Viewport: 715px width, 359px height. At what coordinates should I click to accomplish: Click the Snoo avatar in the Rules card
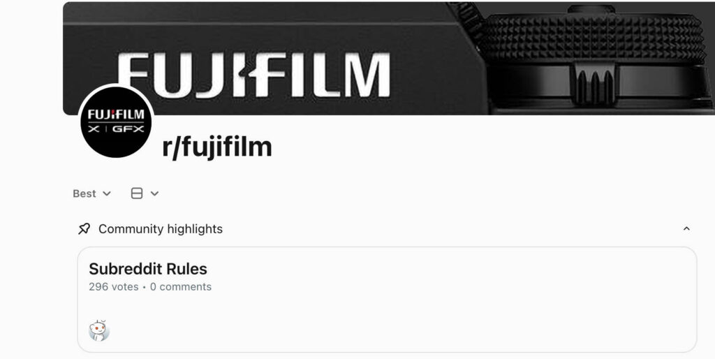click(x=99, y=330)
